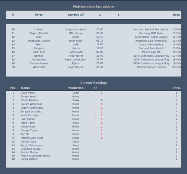Select Cruz Azul home team
Image resolution: width=187 pixels, height=174 pixels.
39,52
